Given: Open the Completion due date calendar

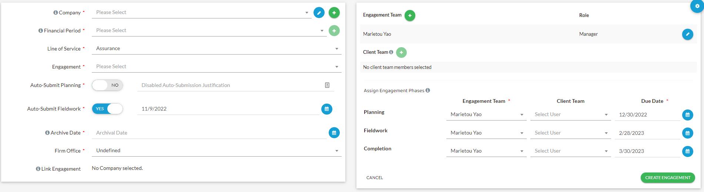Looking at the screenshot, I should (x=687, y=151).
